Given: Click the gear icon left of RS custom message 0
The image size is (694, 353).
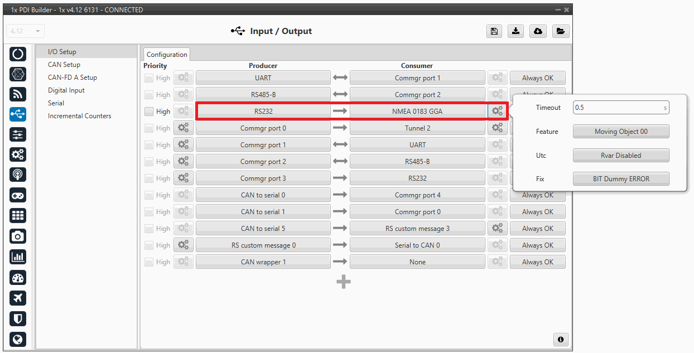Looking at the screenshot, I should pos(183,245).
